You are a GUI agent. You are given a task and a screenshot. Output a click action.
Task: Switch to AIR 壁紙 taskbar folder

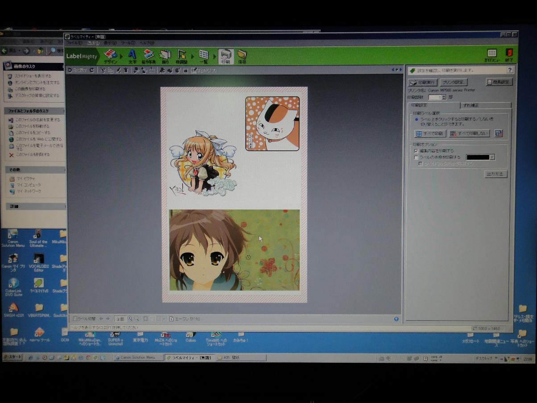pyautogui.click(x=241, y=357)
